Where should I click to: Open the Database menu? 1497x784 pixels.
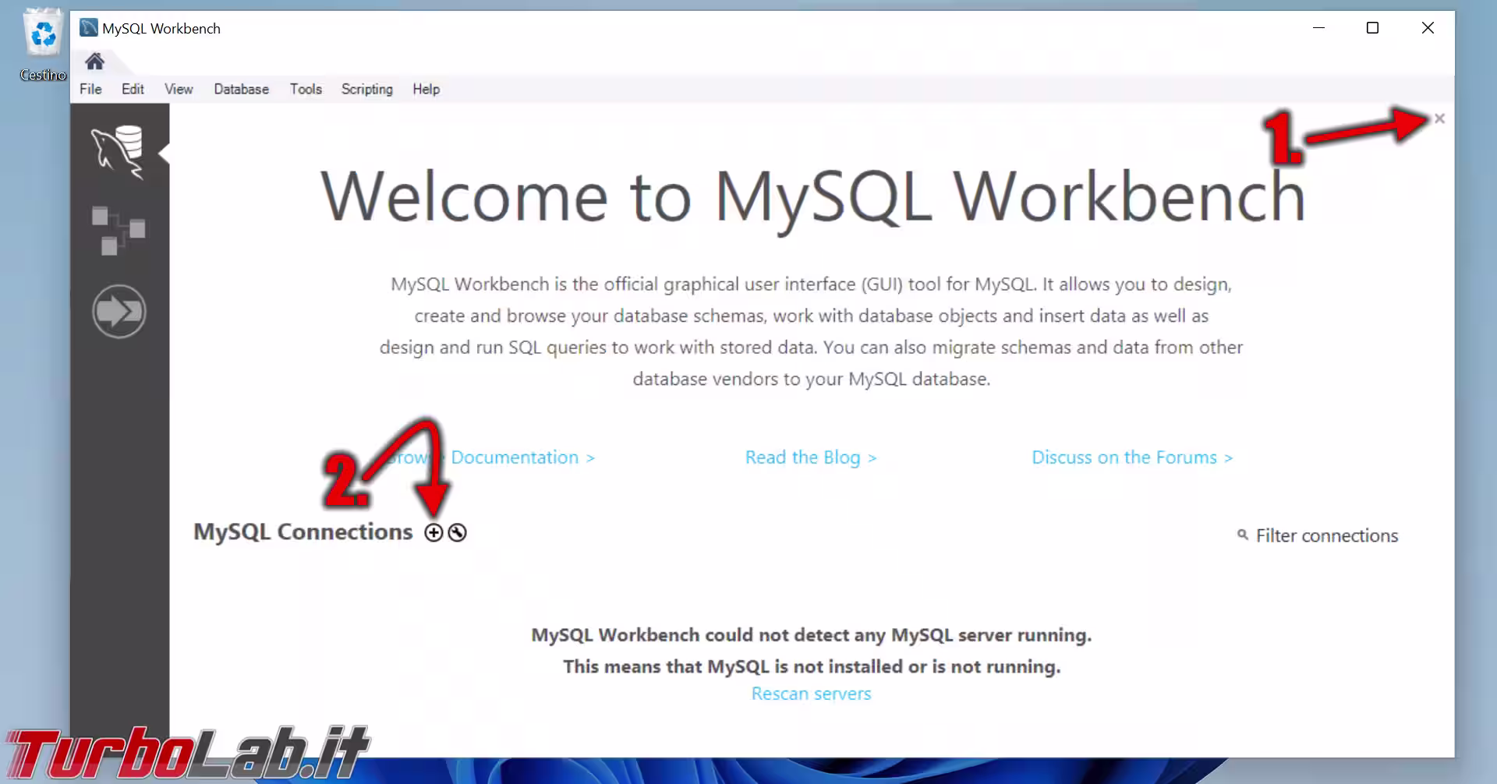point(242,89)
